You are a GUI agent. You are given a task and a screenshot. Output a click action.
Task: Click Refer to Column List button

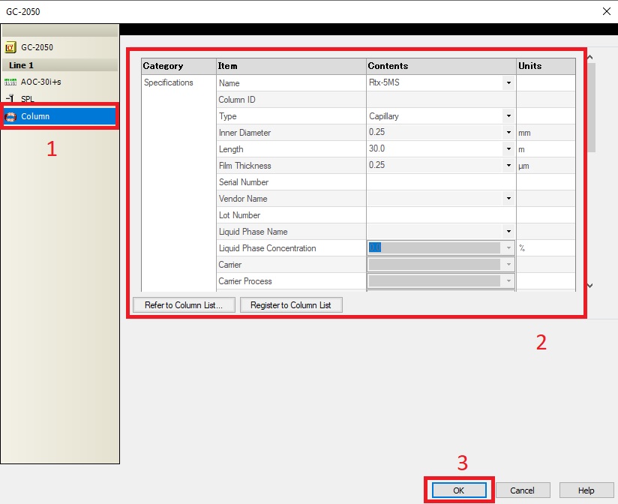click(x=184, y=305)
